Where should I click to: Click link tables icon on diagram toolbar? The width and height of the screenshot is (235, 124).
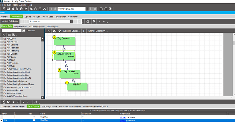click(49, 31)
